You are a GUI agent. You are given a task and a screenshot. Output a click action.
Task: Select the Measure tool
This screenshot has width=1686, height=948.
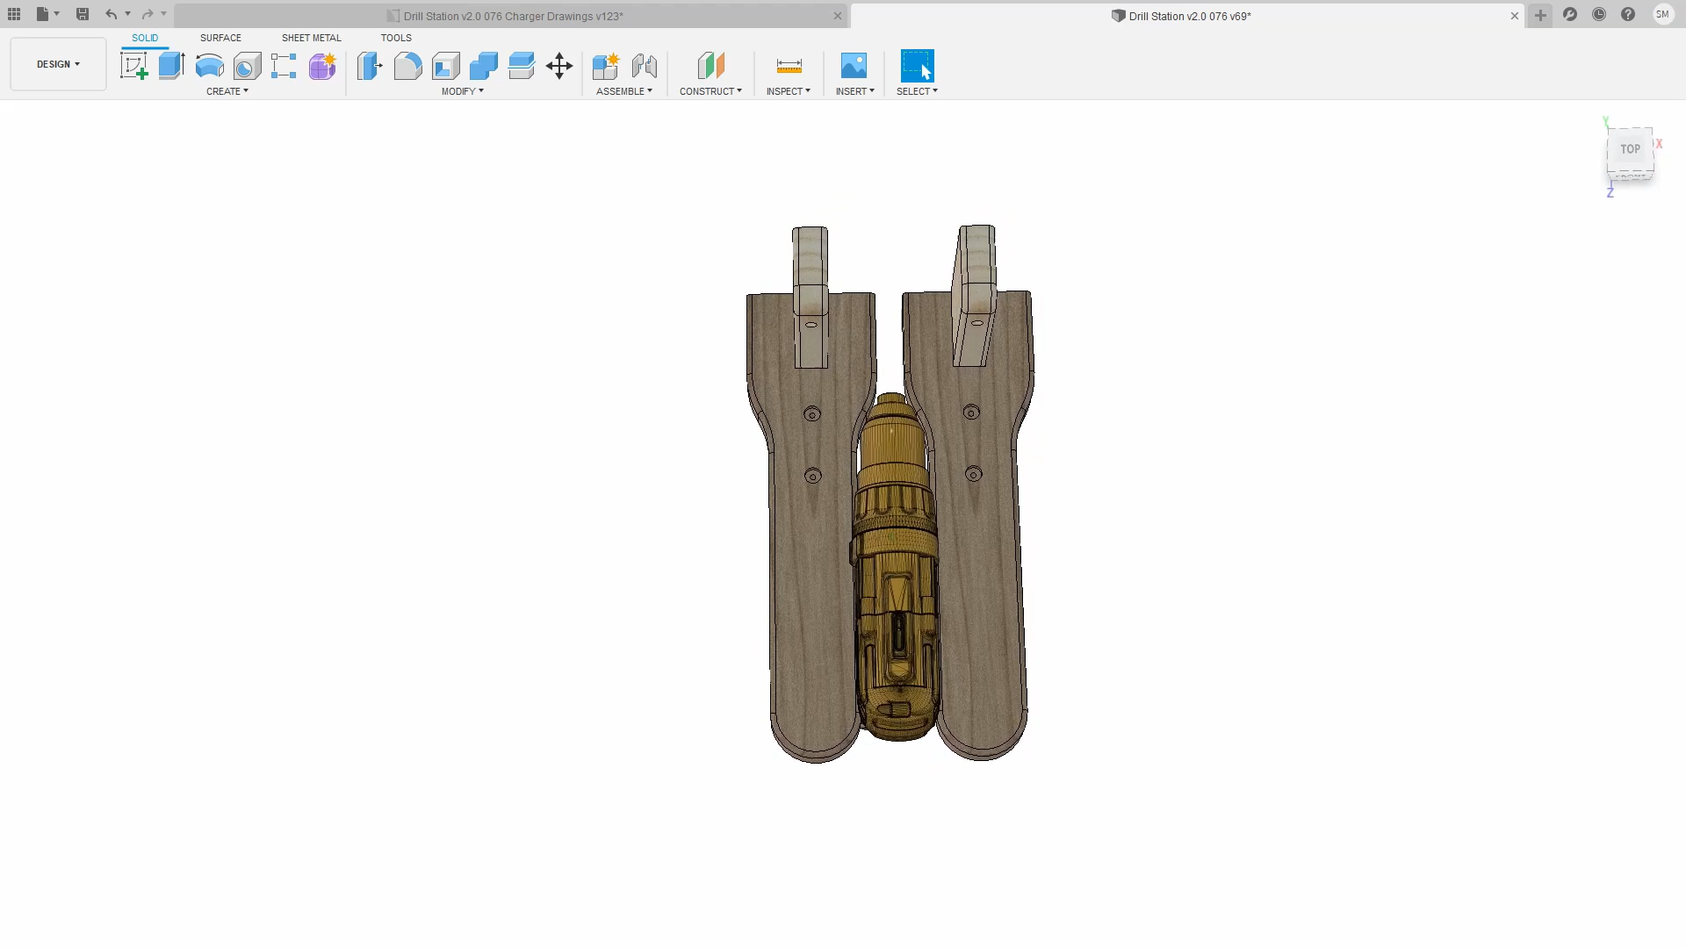(x=789, y=66)
